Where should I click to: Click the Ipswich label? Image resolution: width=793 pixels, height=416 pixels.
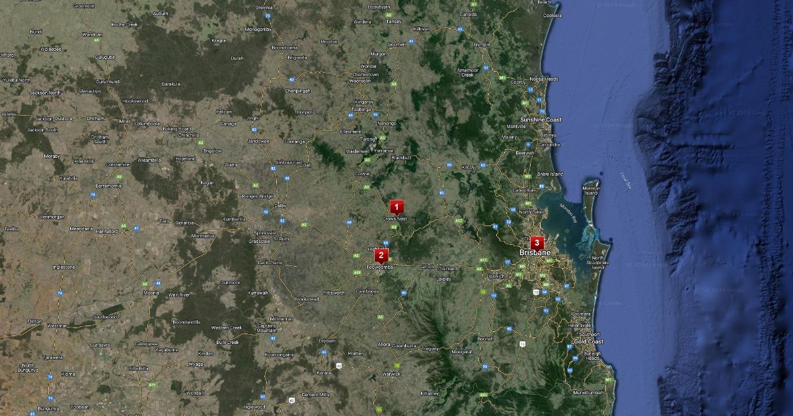point(496,275)
